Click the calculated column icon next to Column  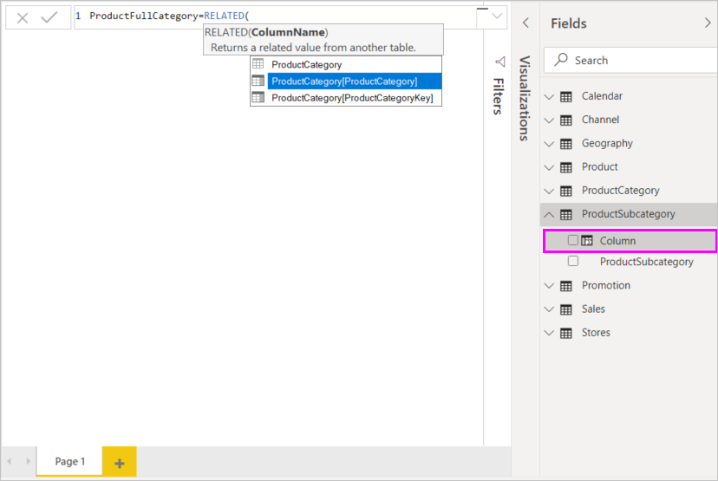click(x=587, y=240)
